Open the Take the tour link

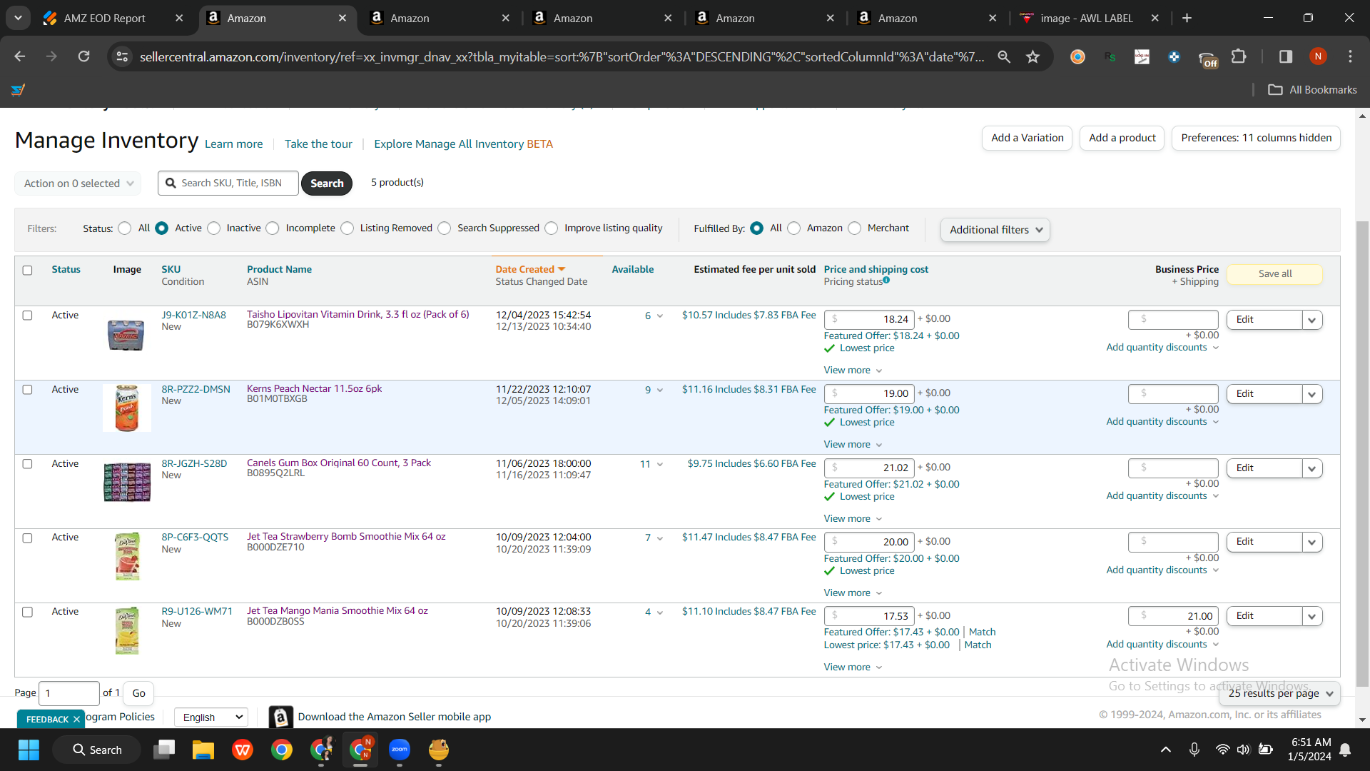pyautogui.click(x=318, y=144)
